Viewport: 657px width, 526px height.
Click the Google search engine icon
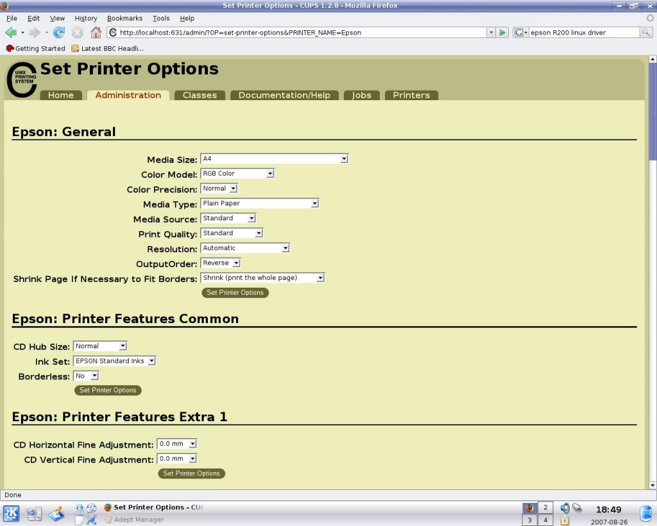click(518, 32)
